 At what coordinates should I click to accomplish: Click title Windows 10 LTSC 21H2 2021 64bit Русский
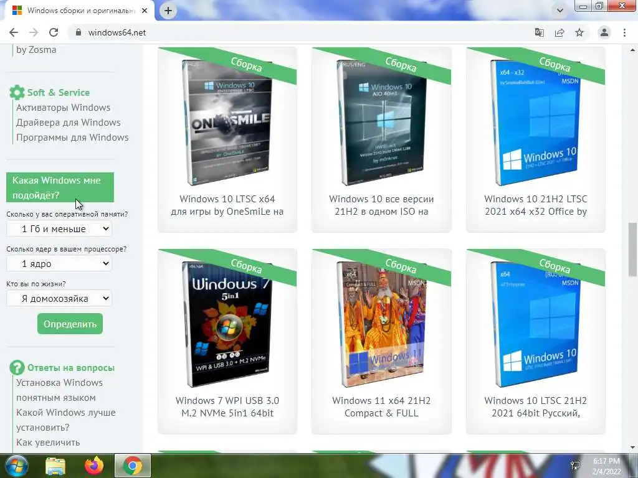(x=535, y=407)
